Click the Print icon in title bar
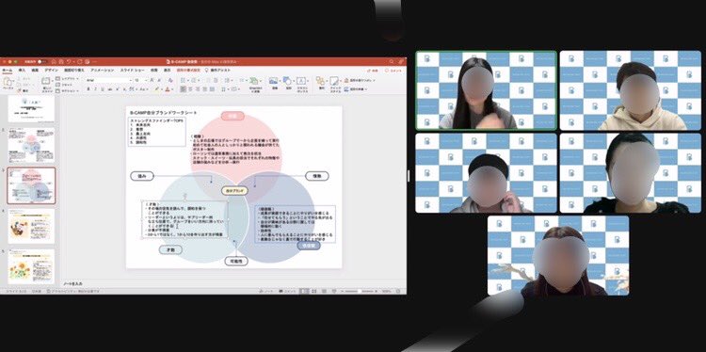 click(x=87, y=61)
